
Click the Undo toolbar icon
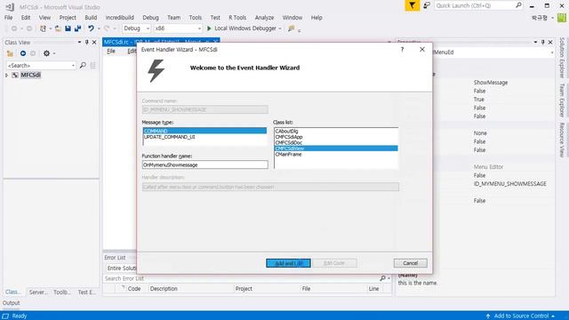click(91, 28)
